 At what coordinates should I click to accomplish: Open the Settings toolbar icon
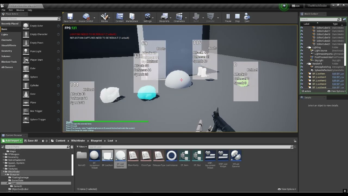pos(147,18)
